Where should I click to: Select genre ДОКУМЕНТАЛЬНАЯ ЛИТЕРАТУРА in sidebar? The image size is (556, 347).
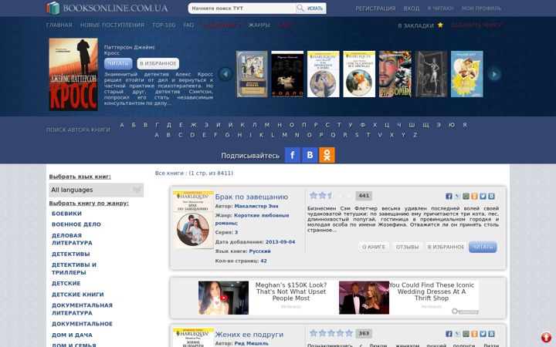coord(82,309)
